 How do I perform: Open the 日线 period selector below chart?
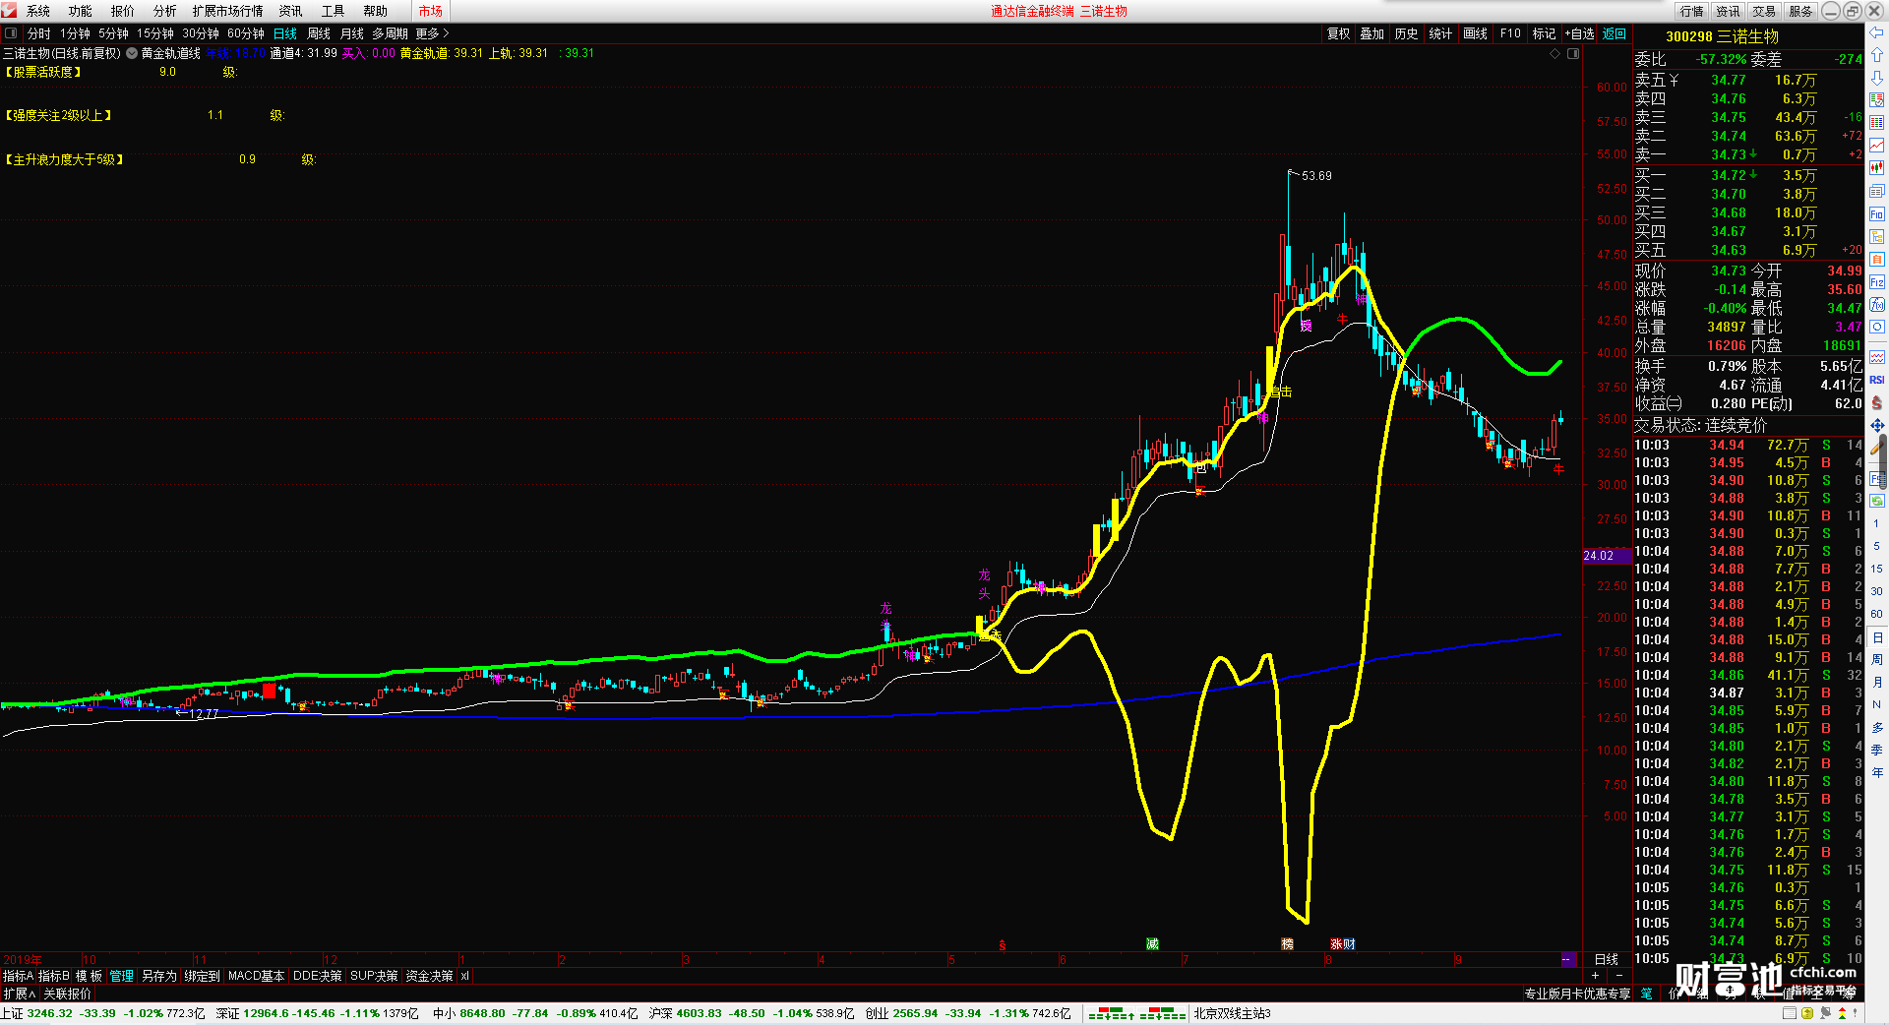(1606, 959)
